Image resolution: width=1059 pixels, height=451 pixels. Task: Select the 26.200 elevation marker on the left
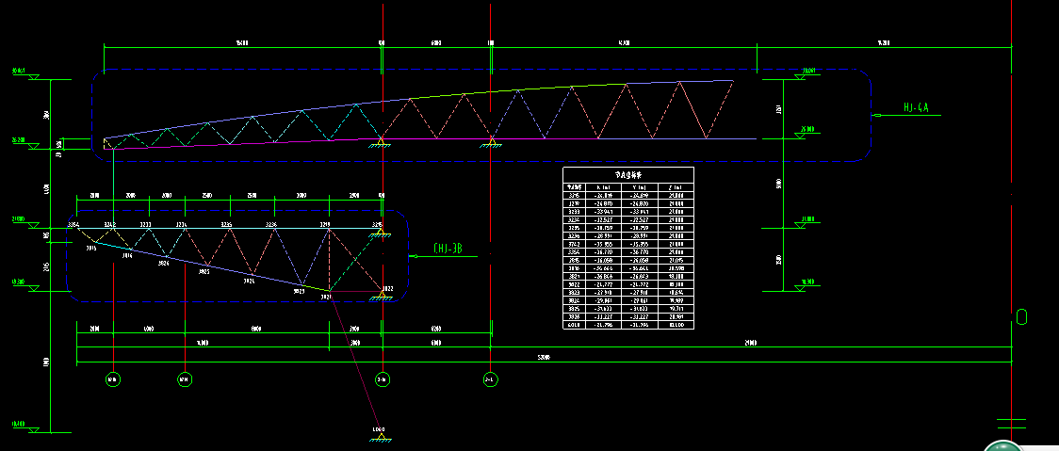(x=25, y=142)
